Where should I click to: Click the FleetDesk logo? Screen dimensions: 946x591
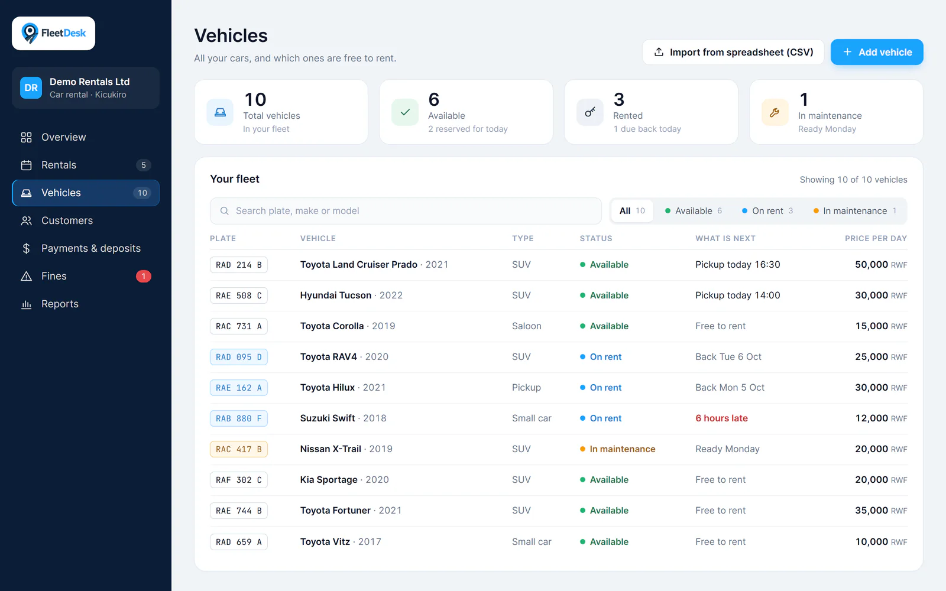53,33
